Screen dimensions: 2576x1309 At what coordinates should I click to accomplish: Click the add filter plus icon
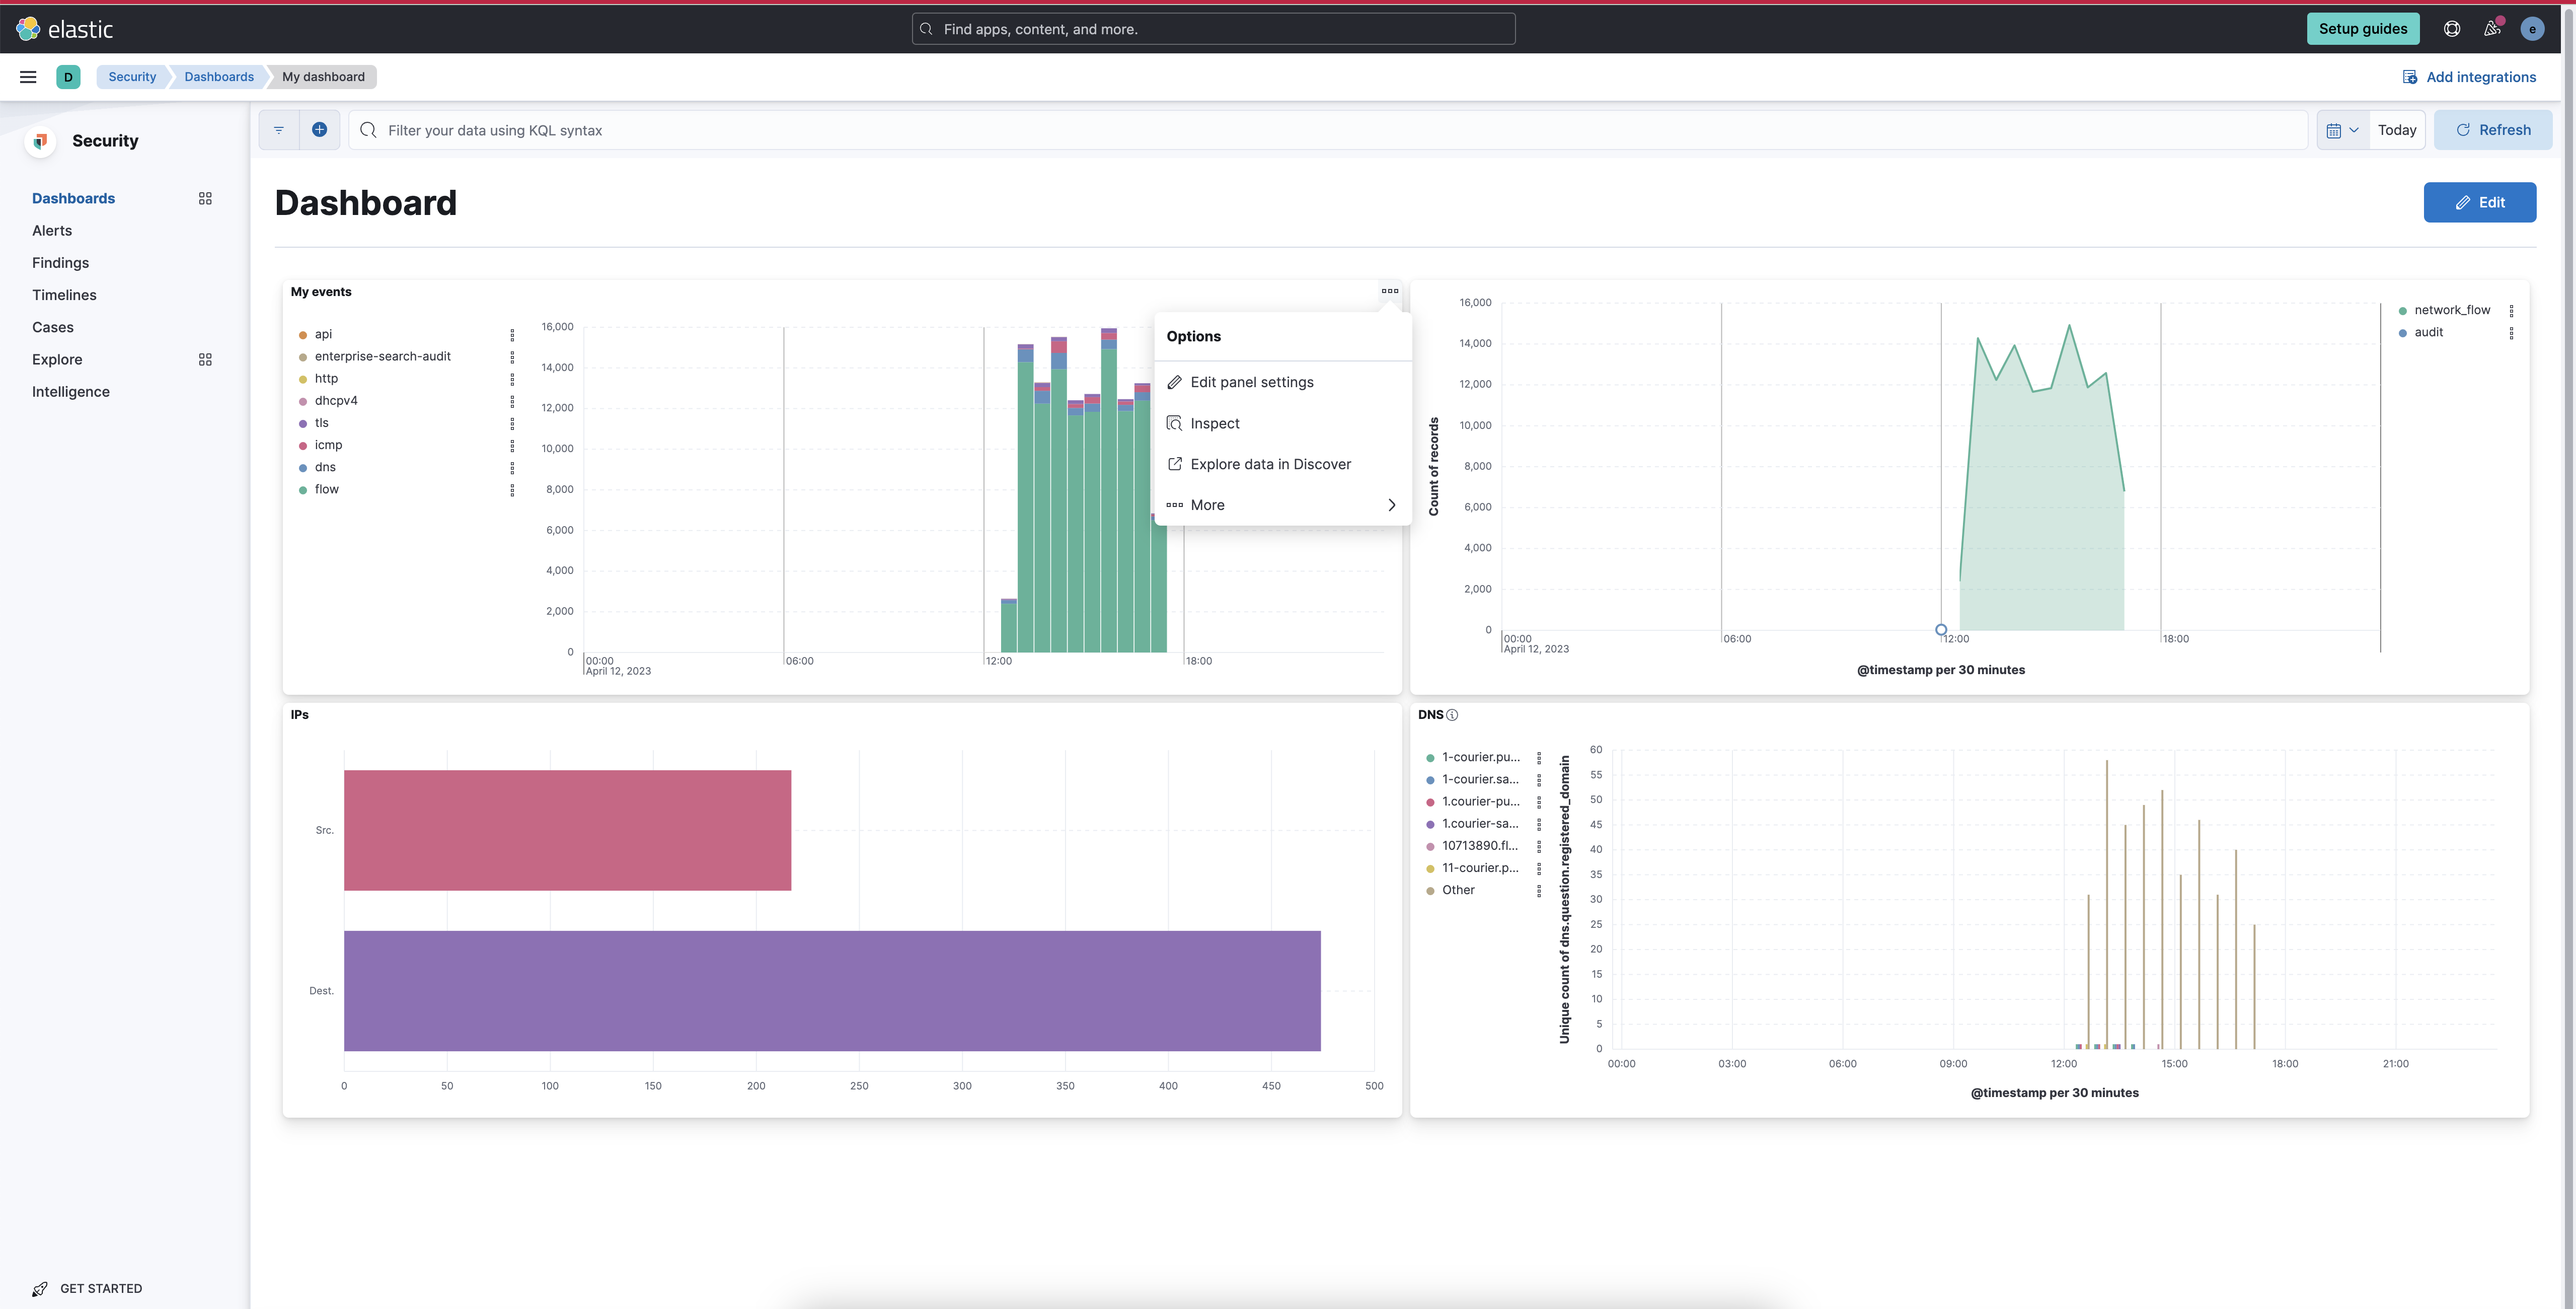[x=319, y=129]
